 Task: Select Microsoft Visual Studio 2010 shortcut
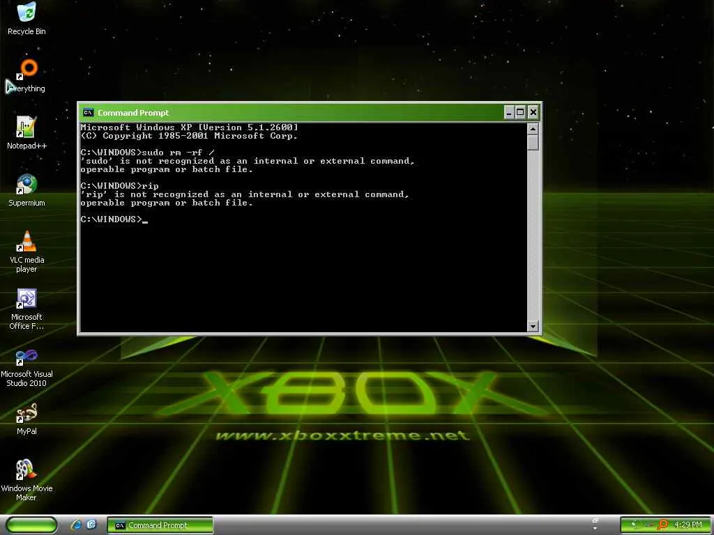click(x=26, y=366)
